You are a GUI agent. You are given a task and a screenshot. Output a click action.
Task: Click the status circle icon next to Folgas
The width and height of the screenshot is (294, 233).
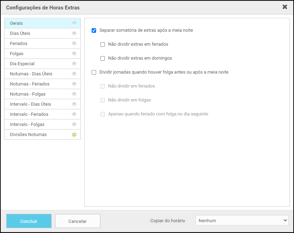click(74, 54)
